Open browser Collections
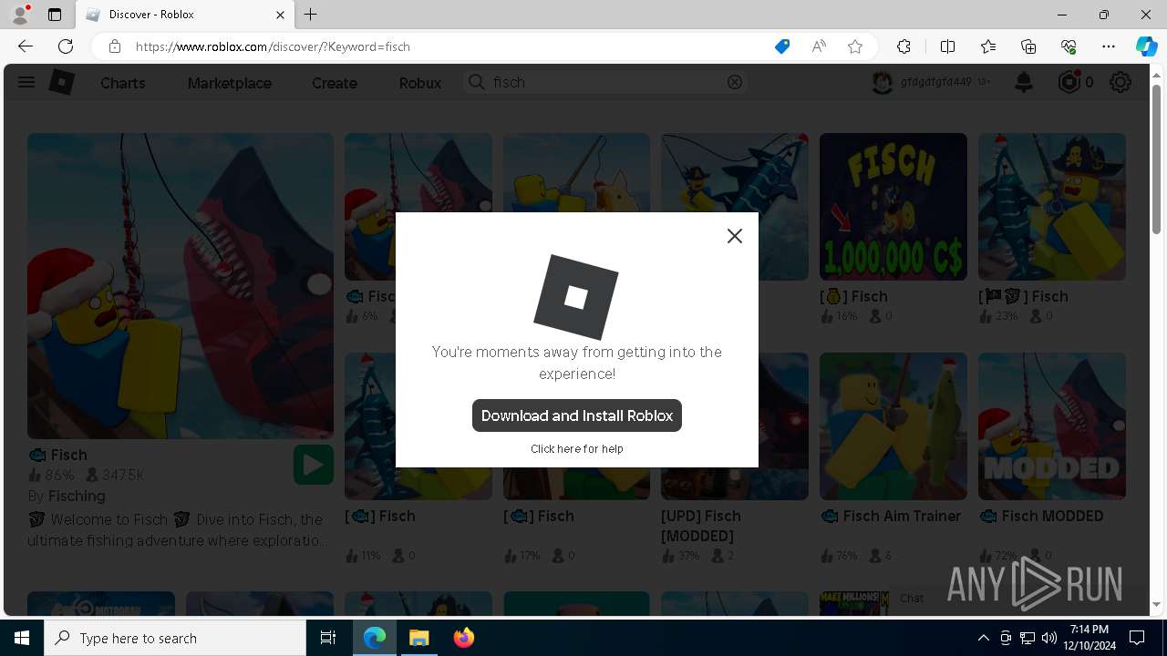Image resolution: width=1167 pixels, height=656 pixels. tap(1028, 46)
